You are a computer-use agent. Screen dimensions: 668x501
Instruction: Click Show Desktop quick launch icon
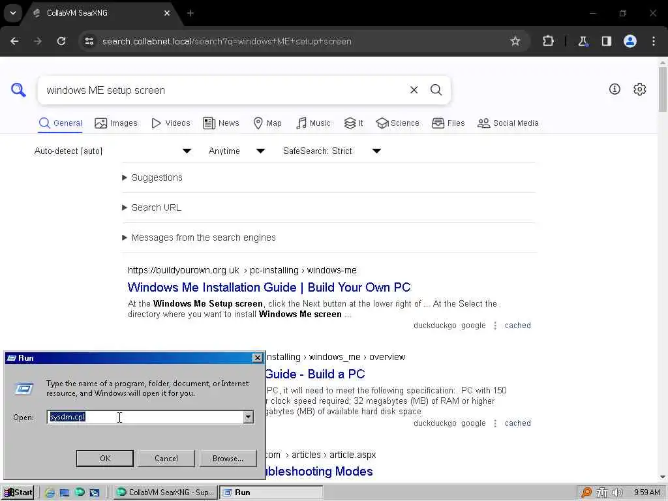click(x=65, y=493)
